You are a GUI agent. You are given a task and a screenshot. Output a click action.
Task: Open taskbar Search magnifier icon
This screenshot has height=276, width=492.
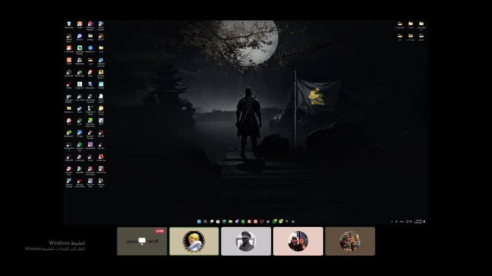click(x=205, y=222)
